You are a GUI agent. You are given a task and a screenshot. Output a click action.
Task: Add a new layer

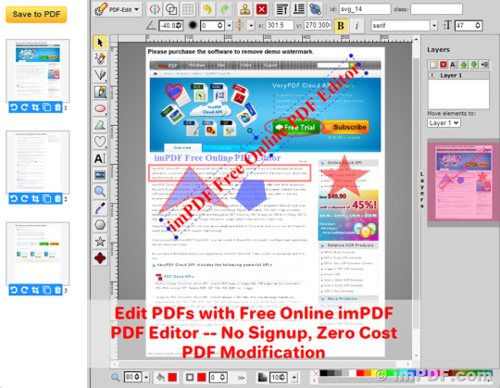pos(432,65)
